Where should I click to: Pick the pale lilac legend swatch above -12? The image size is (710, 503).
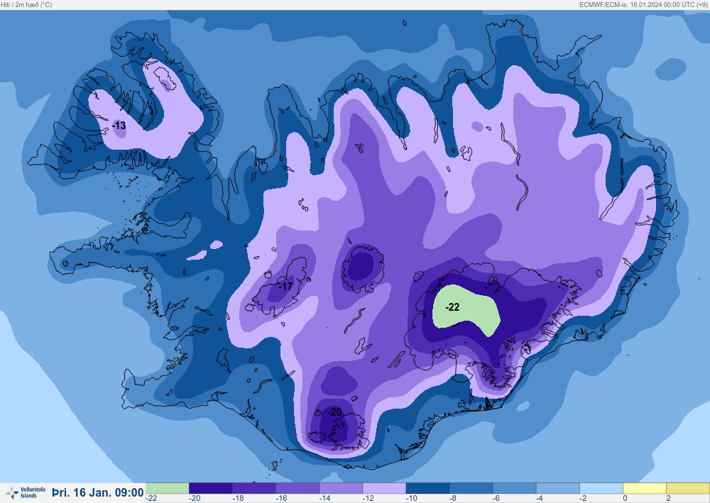pos(384,488)
